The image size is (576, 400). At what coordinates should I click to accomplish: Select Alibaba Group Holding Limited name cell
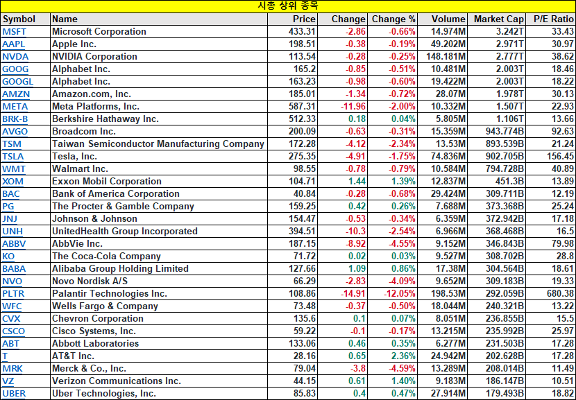(x=159, y=268)
